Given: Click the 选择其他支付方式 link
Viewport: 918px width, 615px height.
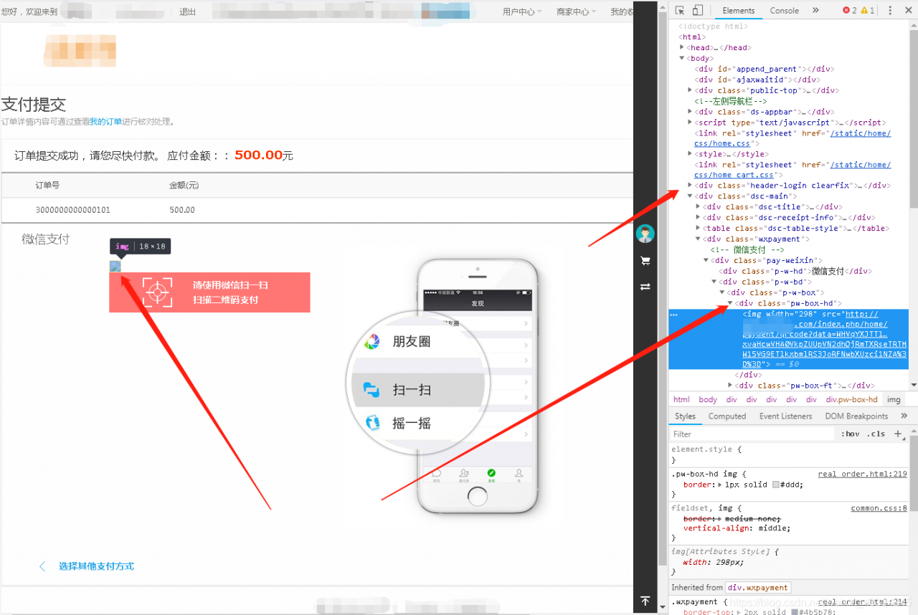Looking at the screenshot, I should 96,566.
